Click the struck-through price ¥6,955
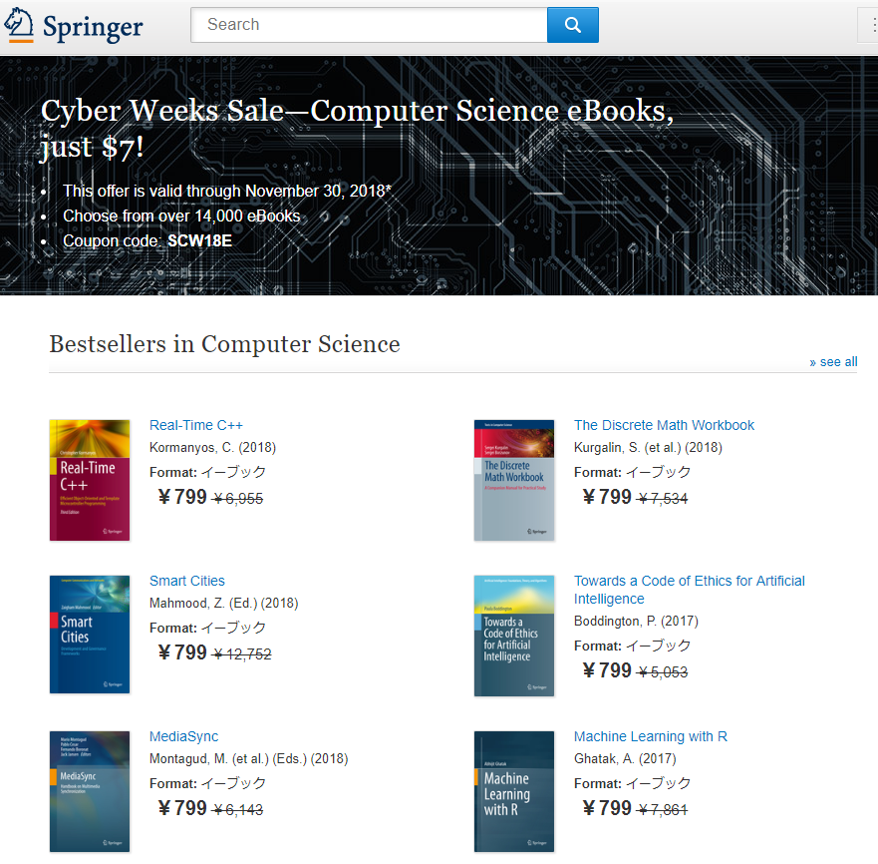The width and height of the screenshot is (878, 864). point(238,499)
